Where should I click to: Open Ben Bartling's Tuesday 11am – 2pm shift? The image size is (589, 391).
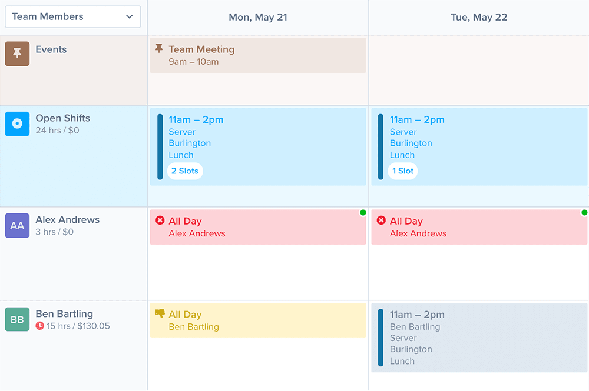479,337
